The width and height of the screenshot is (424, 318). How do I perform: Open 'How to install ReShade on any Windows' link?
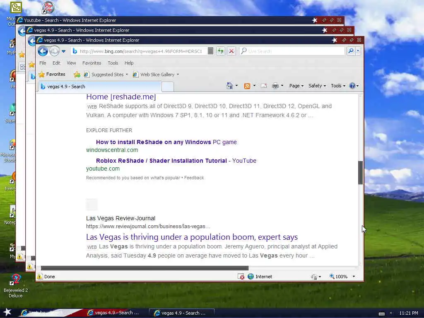166,142
